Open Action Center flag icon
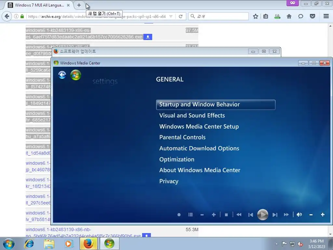 (x=284, y=244)
